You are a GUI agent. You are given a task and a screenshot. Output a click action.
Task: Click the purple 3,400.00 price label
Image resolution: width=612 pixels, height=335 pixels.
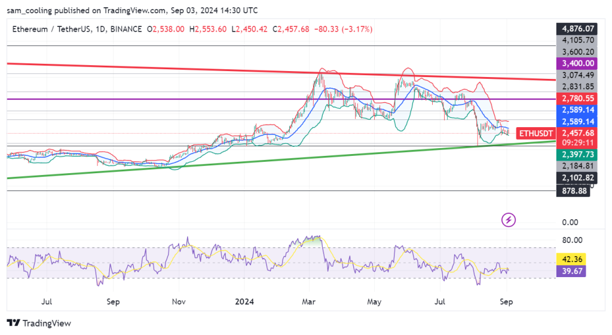pyautogui.click(x=578, y=63)
